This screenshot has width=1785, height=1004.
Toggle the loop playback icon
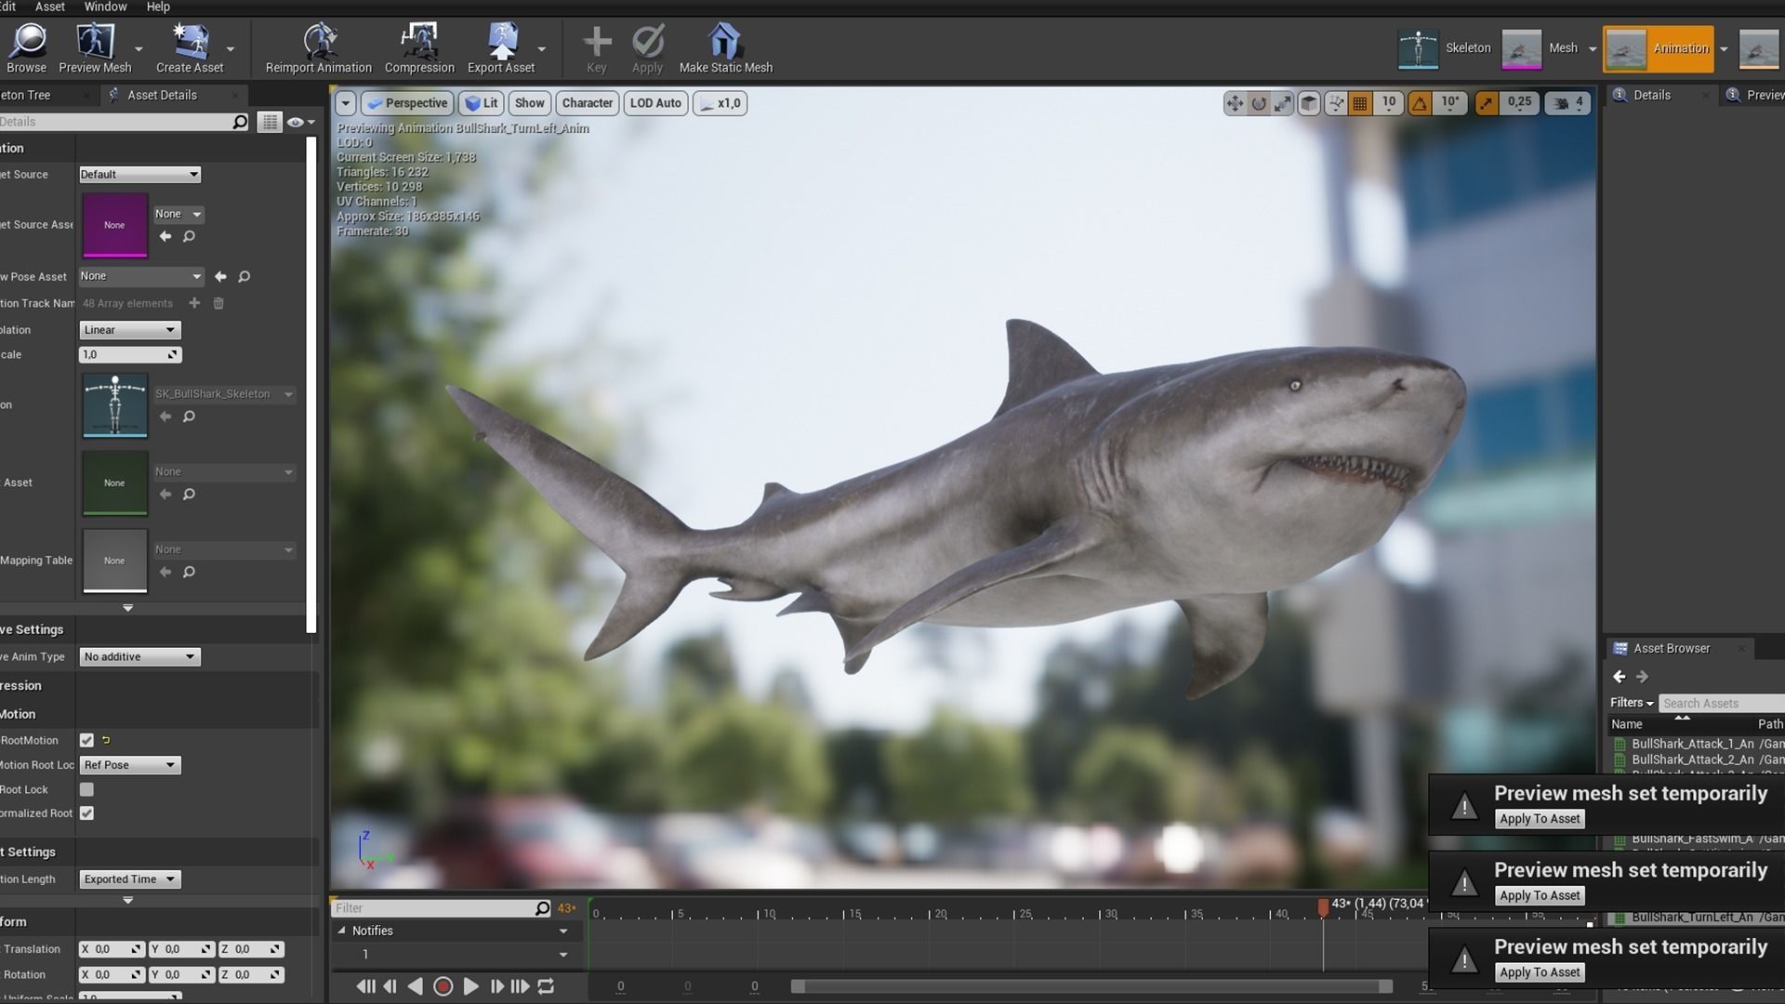[x=546, y=986]
